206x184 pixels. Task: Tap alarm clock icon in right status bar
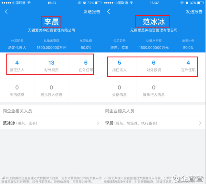(x=187, y=3)
